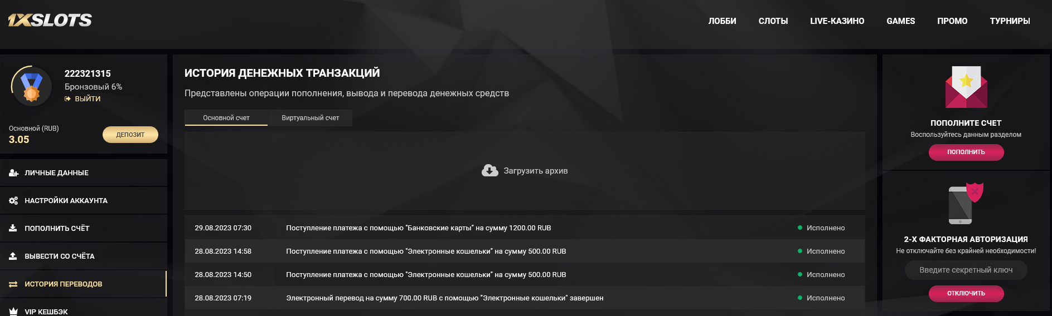Click the account settings gears icon
This screenshot has height=316, width=1052.
(x=13, y=201)
